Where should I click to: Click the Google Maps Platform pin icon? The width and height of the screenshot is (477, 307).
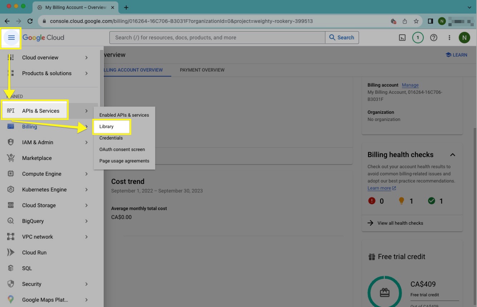11,300
